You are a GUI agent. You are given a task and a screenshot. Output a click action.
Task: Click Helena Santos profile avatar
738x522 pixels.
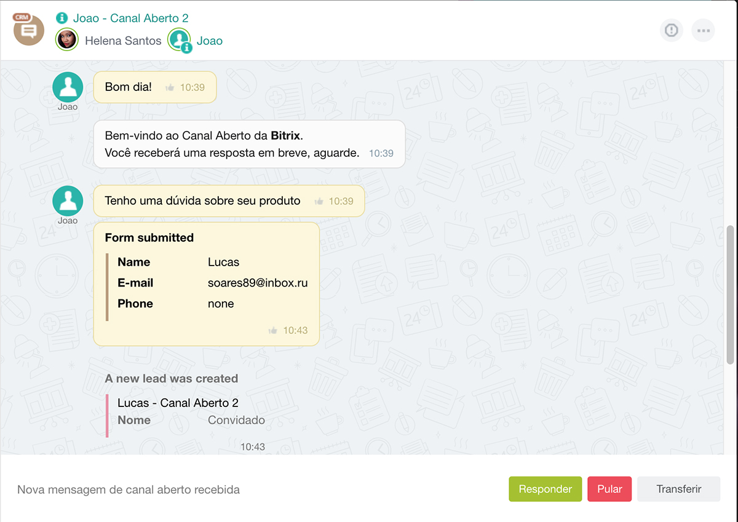point(67,41)
